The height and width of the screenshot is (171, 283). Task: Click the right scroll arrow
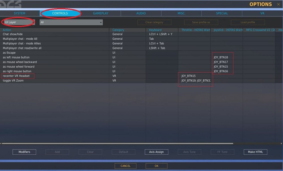[x=281, y=144]
